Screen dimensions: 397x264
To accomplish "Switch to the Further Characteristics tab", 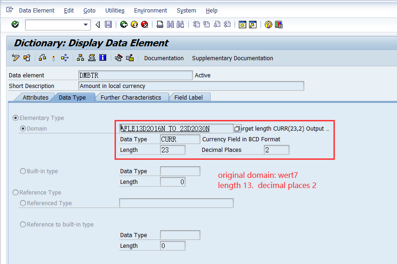I will coord(131,97).
